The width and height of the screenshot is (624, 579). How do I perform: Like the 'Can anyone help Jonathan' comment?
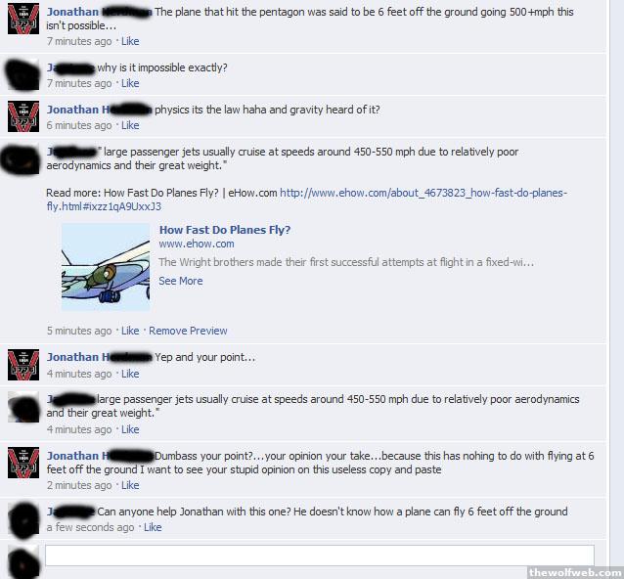[x=153, y=528]
